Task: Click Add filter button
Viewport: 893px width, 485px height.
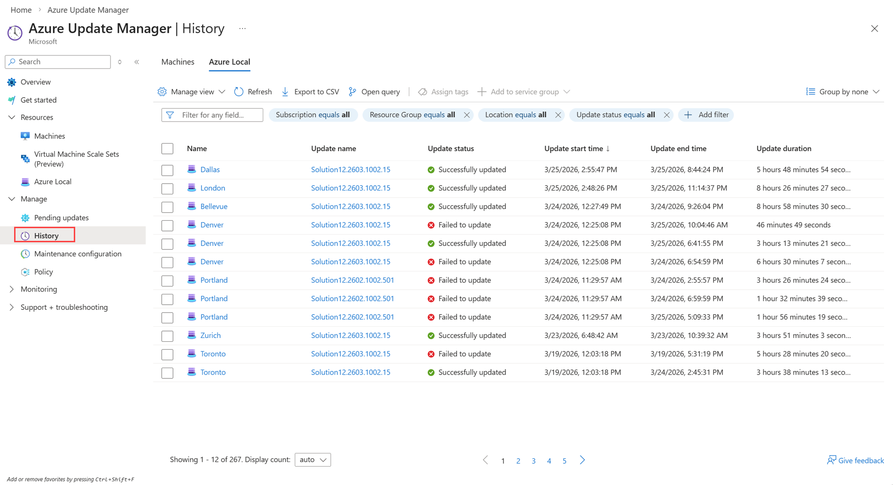Action: point(706,115)
